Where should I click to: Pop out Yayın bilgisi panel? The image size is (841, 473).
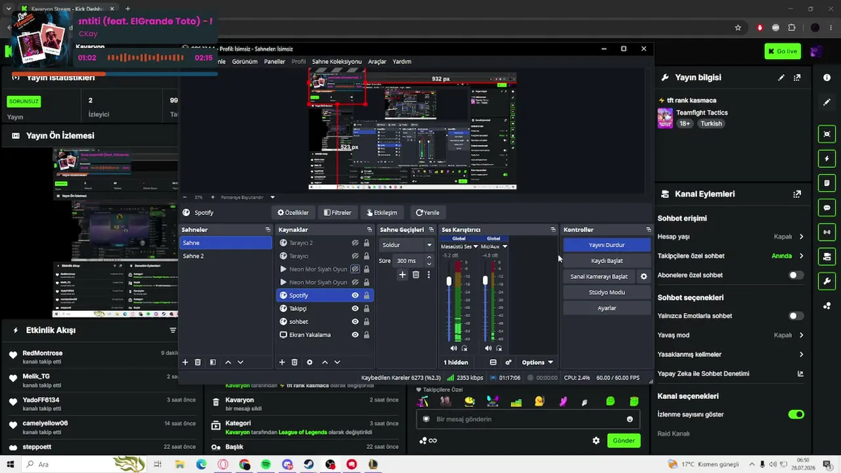coord(797,78)
